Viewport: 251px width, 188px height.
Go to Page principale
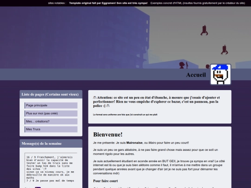tap(51, 105)
